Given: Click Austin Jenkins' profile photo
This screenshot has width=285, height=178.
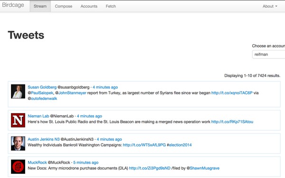Looking at the screenshot, I should coord(18,143).
